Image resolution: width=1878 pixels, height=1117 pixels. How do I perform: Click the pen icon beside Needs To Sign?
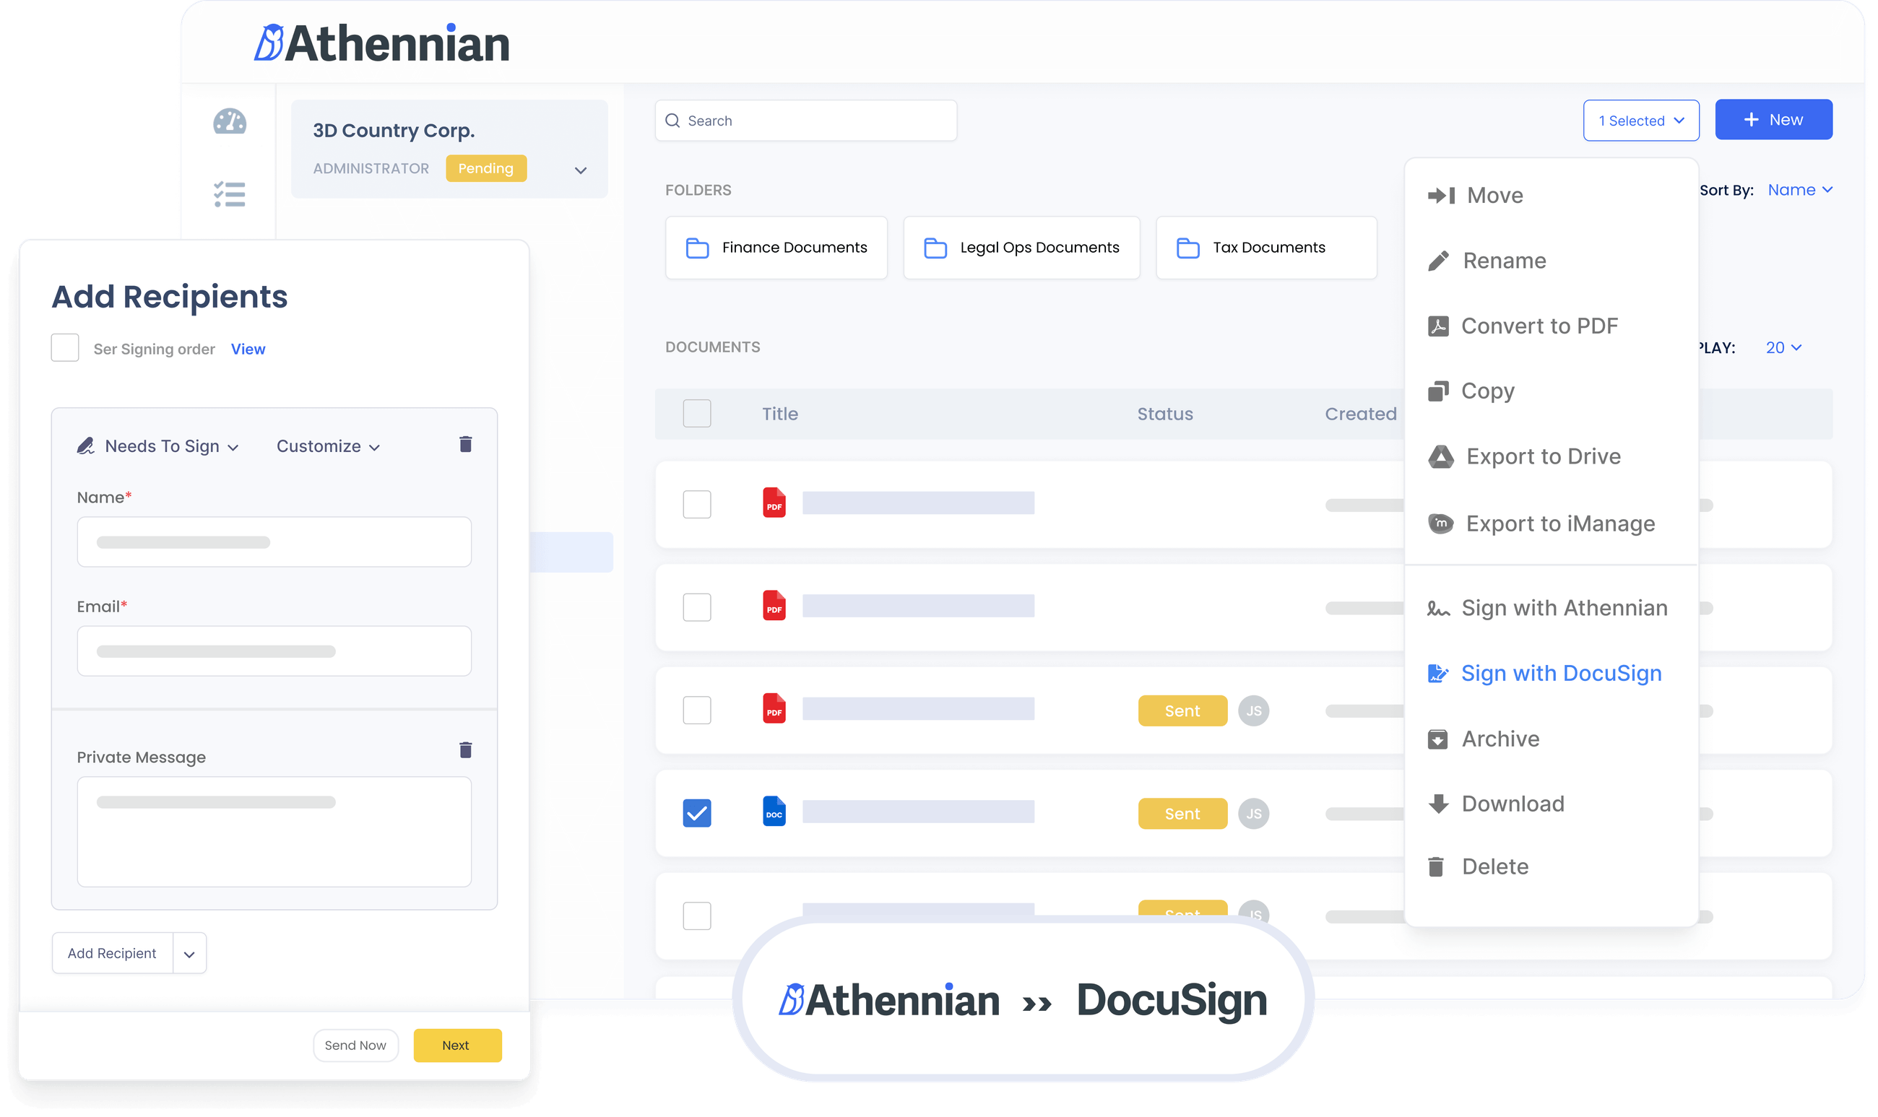87,444
